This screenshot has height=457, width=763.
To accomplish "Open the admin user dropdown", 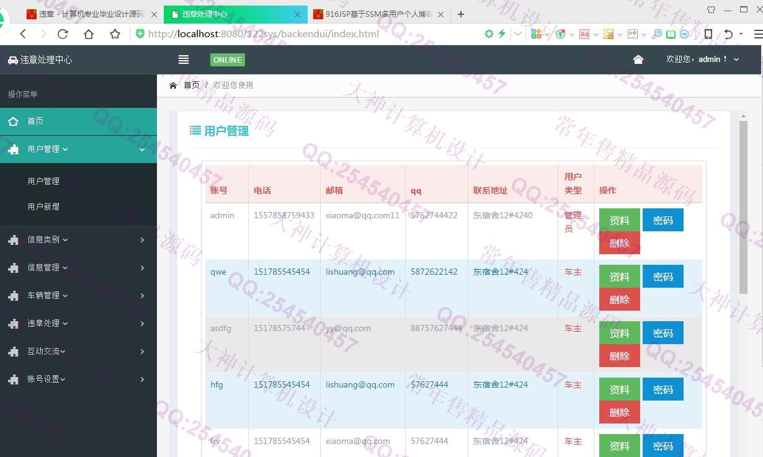I will coord(703,60).
